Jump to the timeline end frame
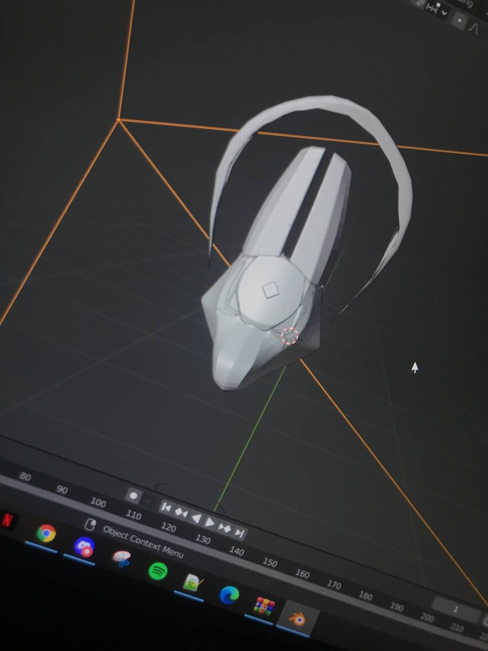The image size is (488, 651). tap(239, 532)
